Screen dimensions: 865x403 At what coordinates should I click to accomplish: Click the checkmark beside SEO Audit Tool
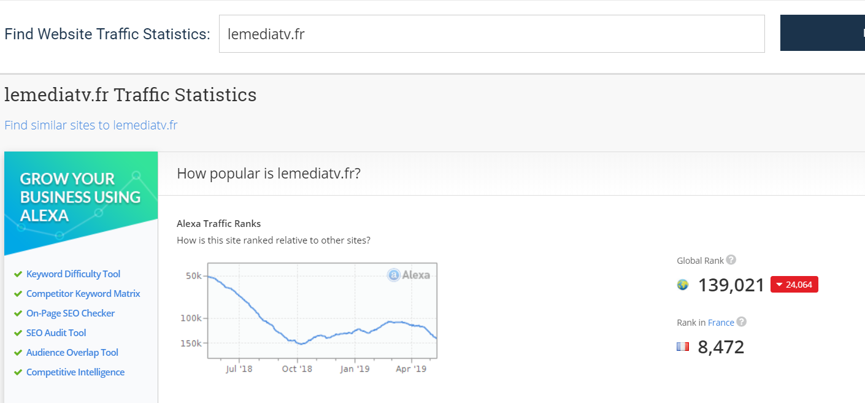18,333
